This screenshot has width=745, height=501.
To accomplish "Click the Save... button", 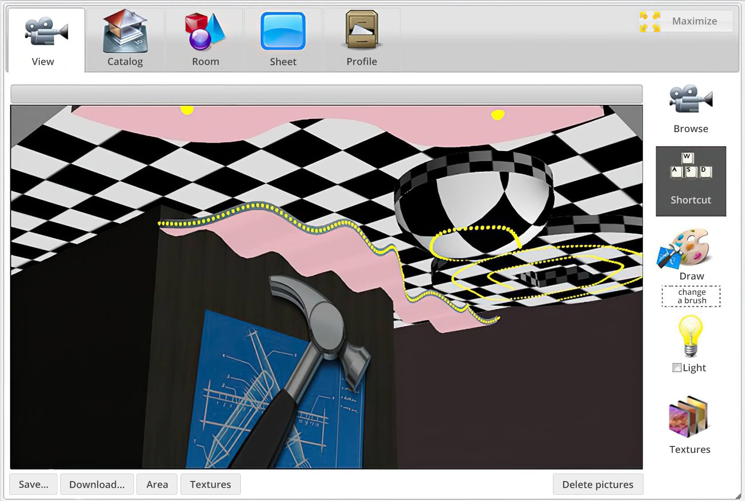I will (34, 484).
